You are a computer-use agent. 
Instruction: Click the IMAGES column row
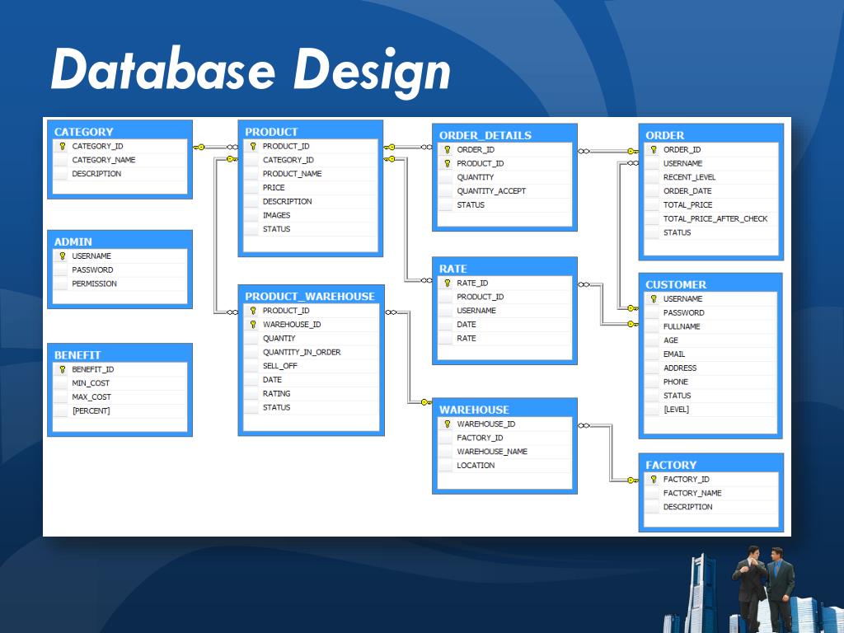pyautogui.click(x=311, y=215)
